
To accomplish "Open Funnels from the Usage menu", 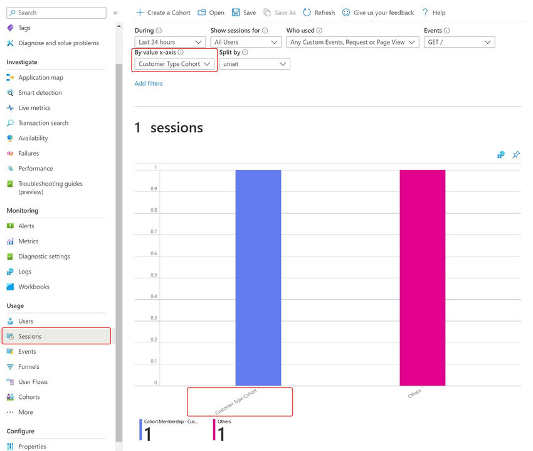I will [29, 367].
